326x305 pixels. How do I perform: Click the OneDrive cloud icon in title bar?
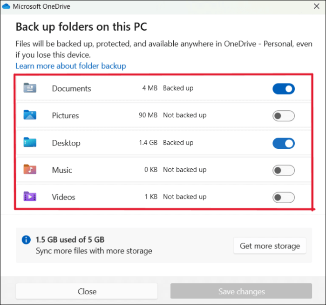pyautogui.click(x=6, y=7)
